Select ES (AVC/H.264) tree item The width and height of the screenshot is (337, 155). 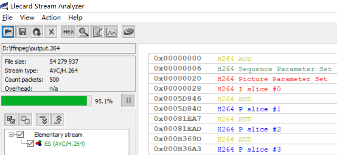coord(65,144)
